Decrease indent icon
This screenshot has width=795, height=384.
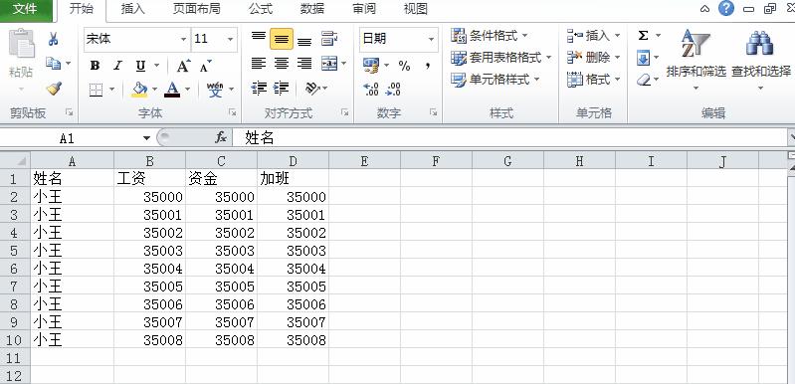[x=259, y=89]
